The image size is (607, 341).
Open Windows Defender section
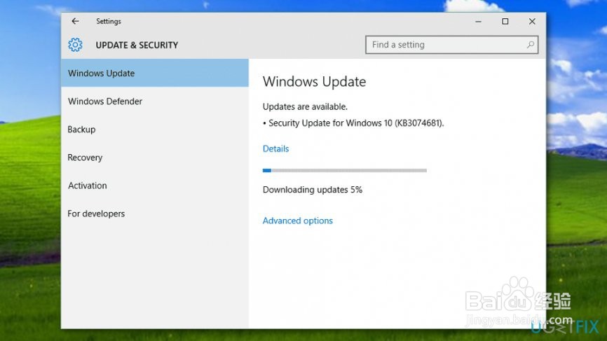tap(155, 102)
